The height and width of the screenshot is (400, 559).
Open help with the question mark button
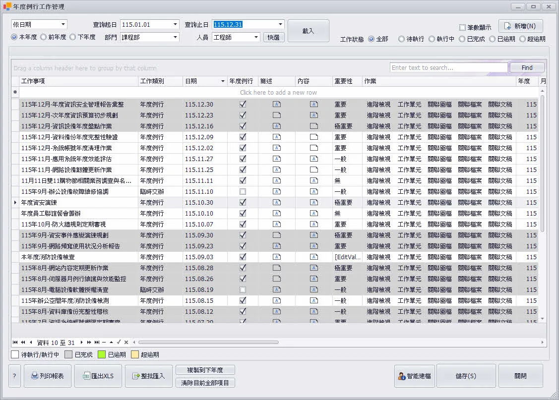[x=14, y=376]
